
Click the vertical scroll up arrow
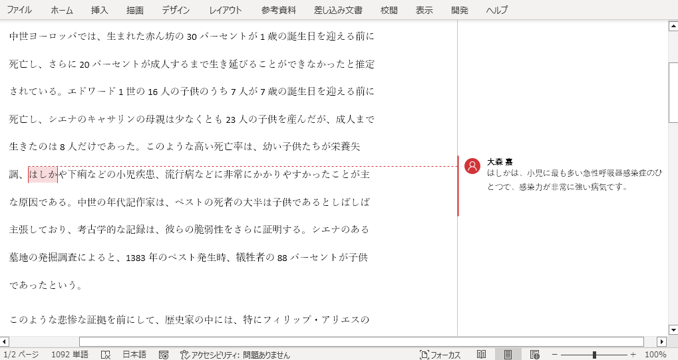click(673, 27)
